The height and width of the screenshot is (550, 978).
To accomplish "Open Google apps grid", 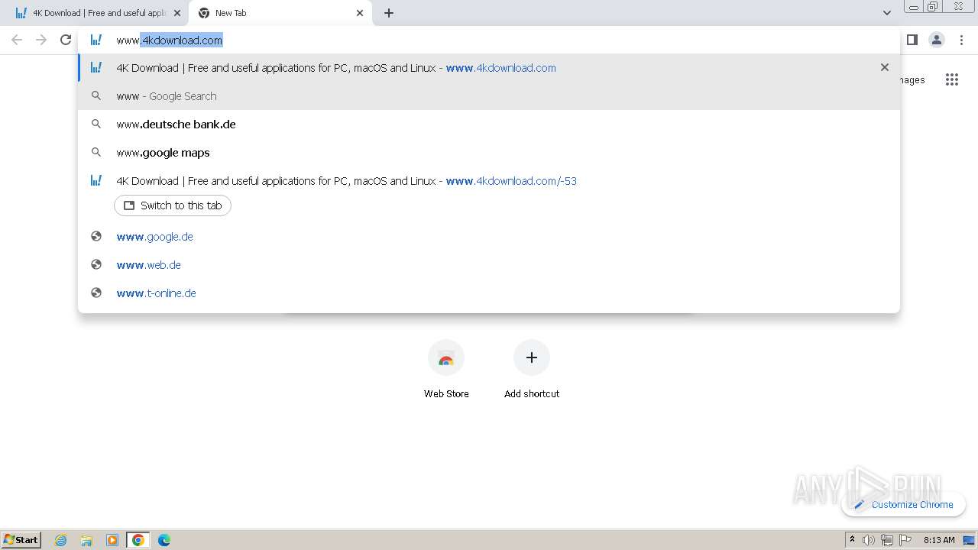I will (952, 79).
